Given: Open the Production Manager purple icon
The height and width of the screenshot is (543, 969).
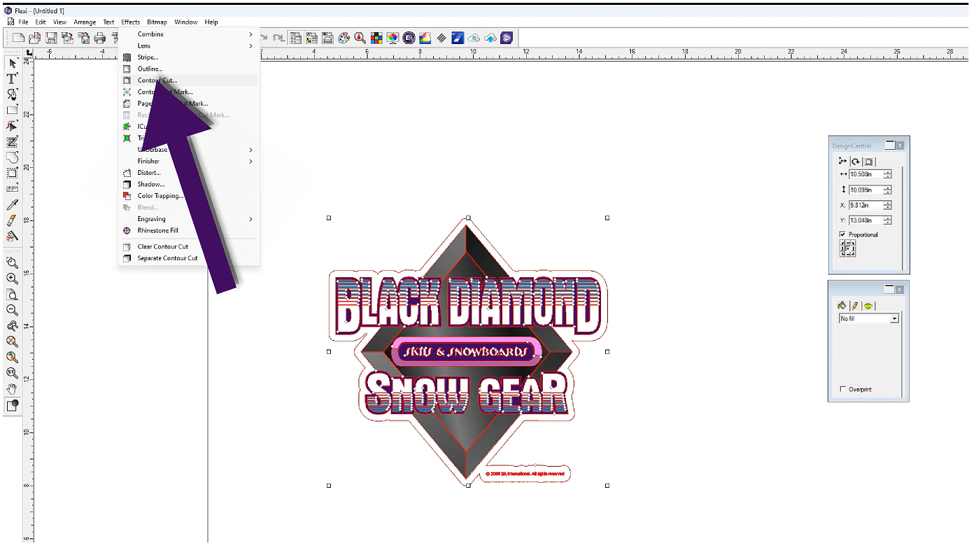Looking at the screenshot, I should [507, 38].
